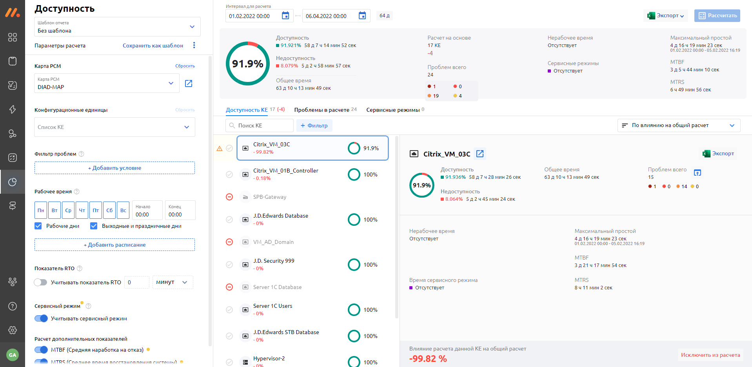752x367 pixels.
Task: Open the help question mark in sidebar
Action: pyautogui.click(x=13, y=306)
